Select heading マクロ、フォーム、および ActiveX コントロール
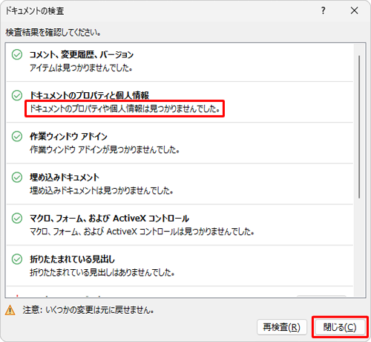The width and height of the screenshot is (371, 342). tap(110, 218)
